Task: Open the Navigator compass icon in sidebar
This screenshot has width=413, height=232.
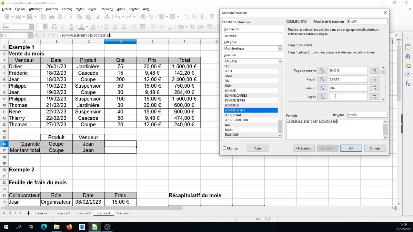Action: click(408, 74)
